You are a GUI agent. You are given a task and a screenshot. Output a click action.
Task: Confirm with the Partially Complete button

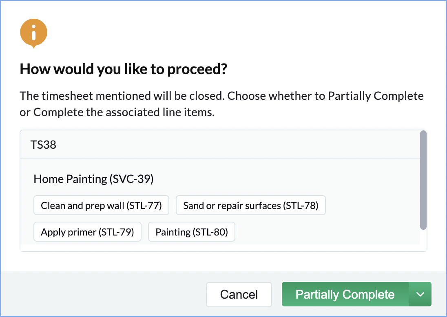(345, 295)
